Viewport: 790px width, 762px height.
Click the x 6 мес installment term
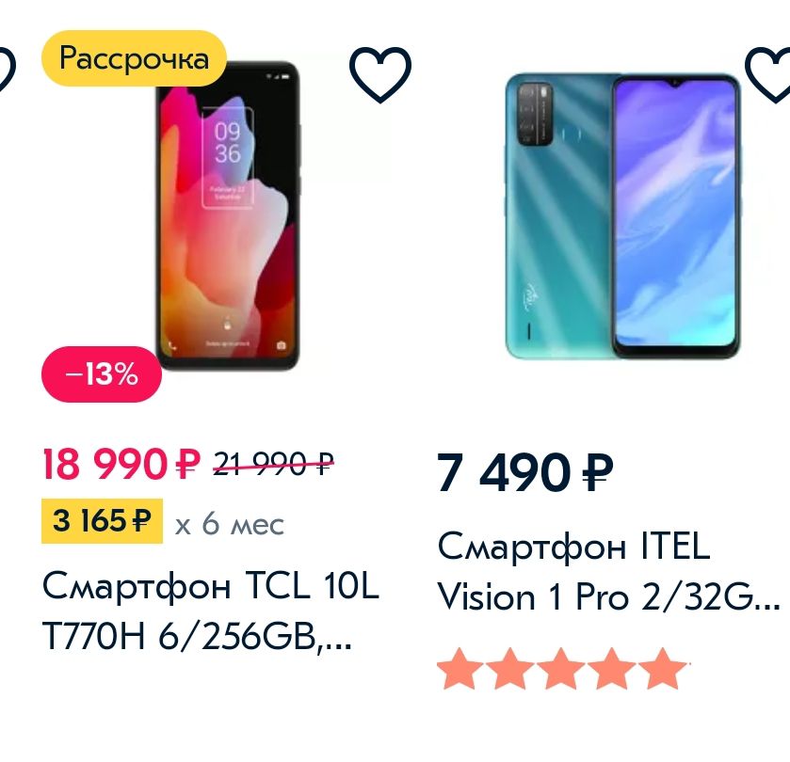pos(230,524)
